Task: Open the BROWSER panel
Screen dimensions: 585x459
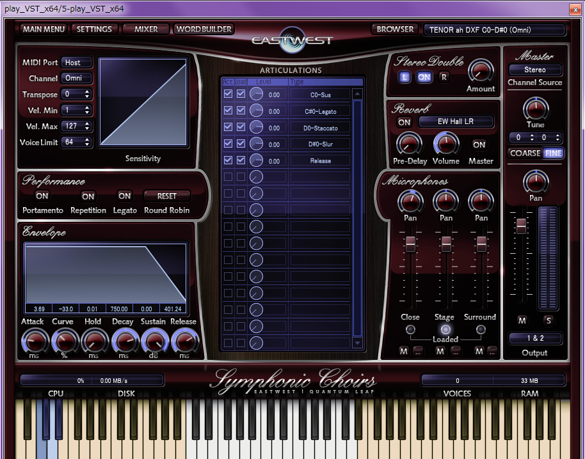Action: 394,29
